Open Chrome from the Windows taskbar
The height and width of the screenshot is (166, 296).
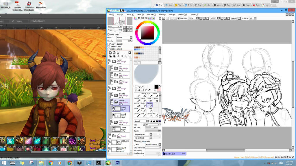[x=51, y=163]
